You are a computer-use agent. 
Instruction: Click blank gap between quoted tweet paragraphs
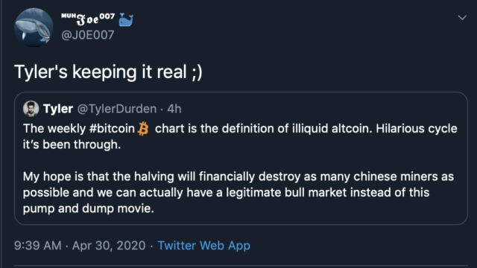click(240, 161)
